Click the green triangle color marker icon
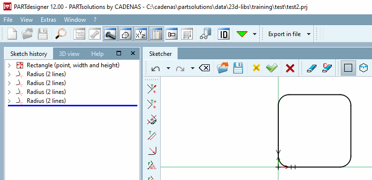 (242, 34)
